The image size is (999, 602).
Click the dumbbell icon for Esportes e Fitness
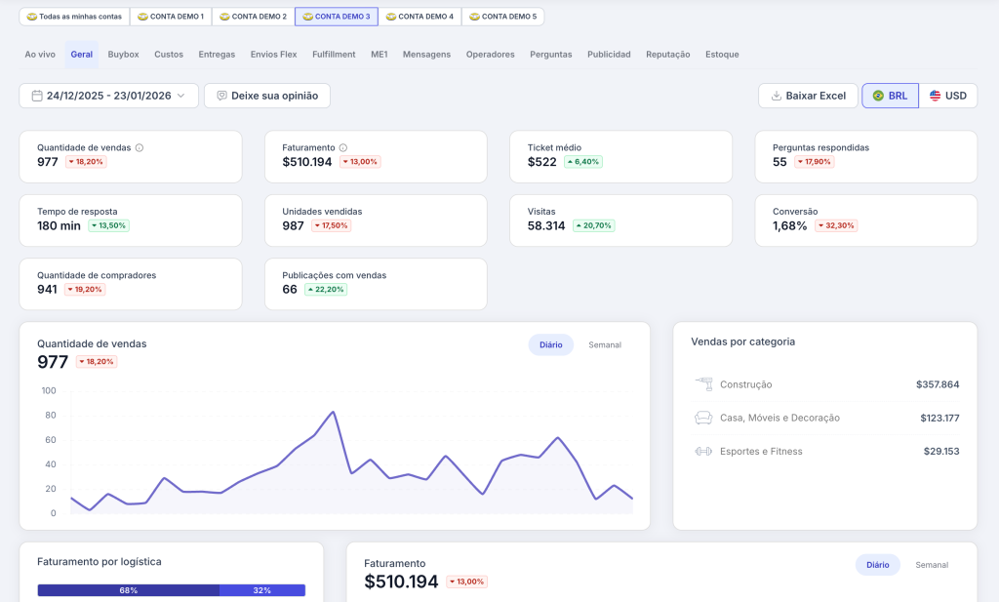[703, 452]
